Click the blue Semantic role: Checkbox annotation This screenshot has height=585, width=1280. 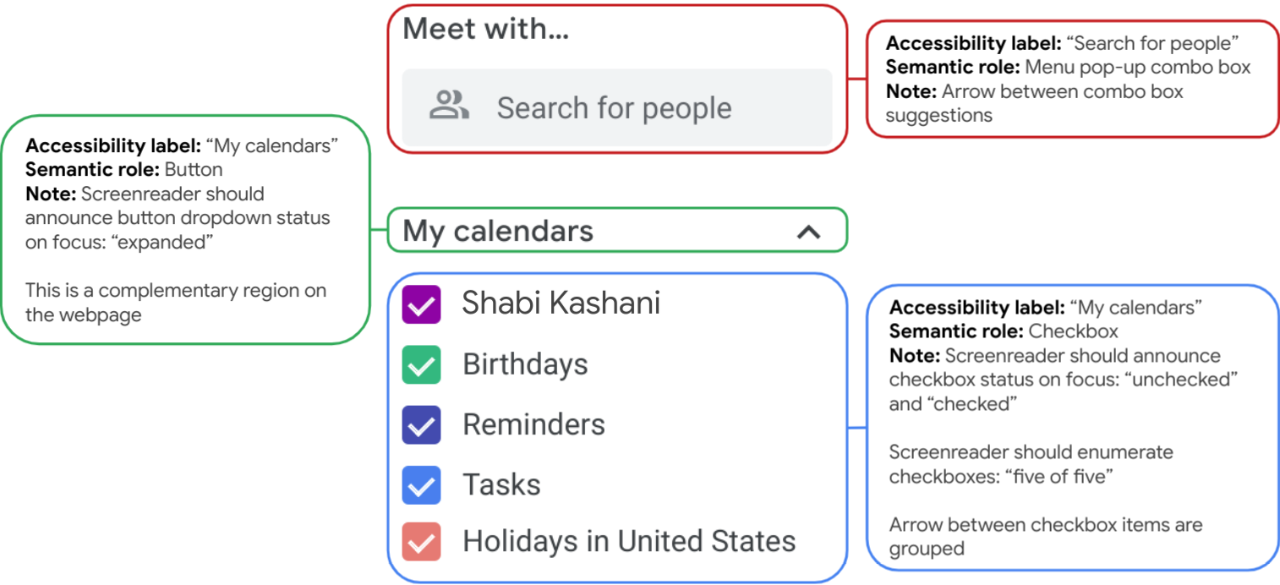pyautogui.click(x=1004, y=331)
